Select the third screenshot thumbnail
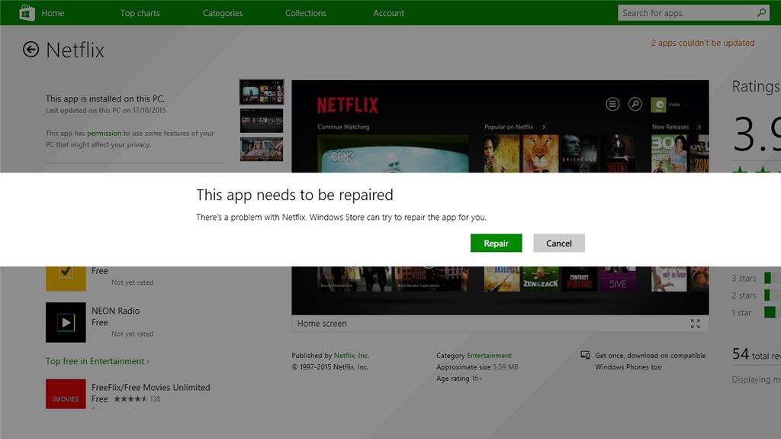 click(x=262, y=149)
